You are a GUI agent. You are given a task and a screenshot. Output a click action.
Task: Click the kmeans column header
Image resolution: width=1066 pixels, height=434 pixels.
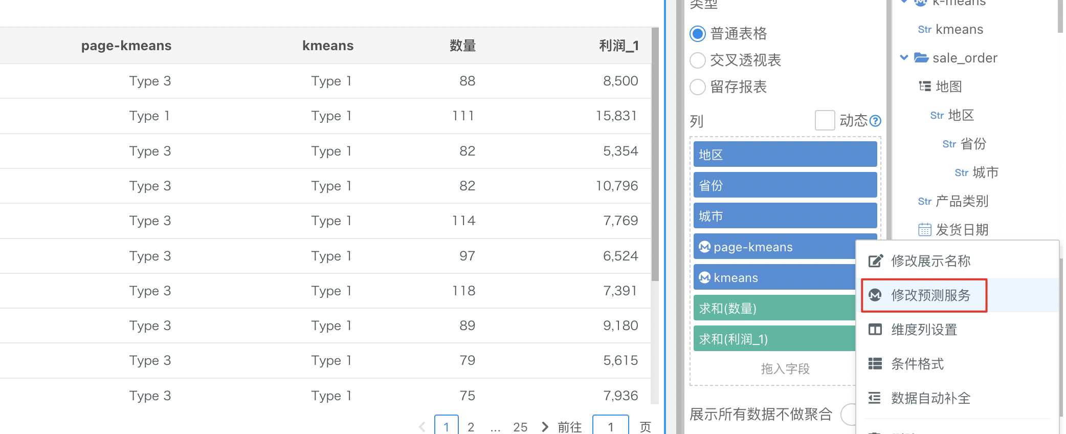coord(328,46)
